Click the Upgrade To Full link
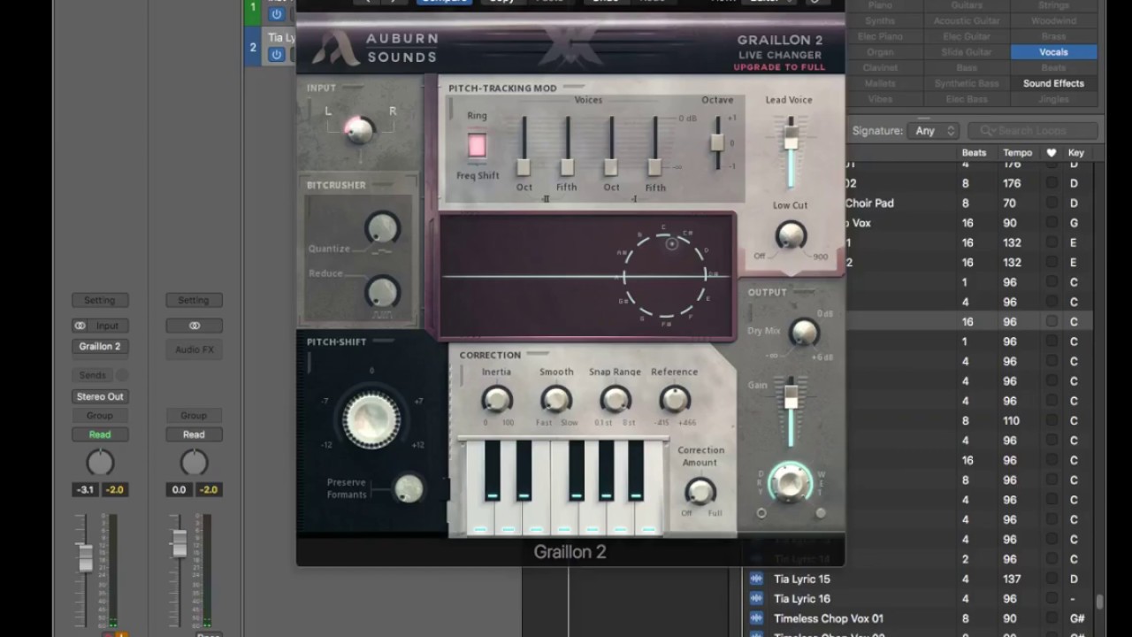Image resolution: width=1132 pixels, height=637 pixels. point(779,67)
